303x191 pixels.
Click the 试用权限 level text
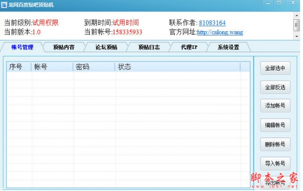point(45,23)
